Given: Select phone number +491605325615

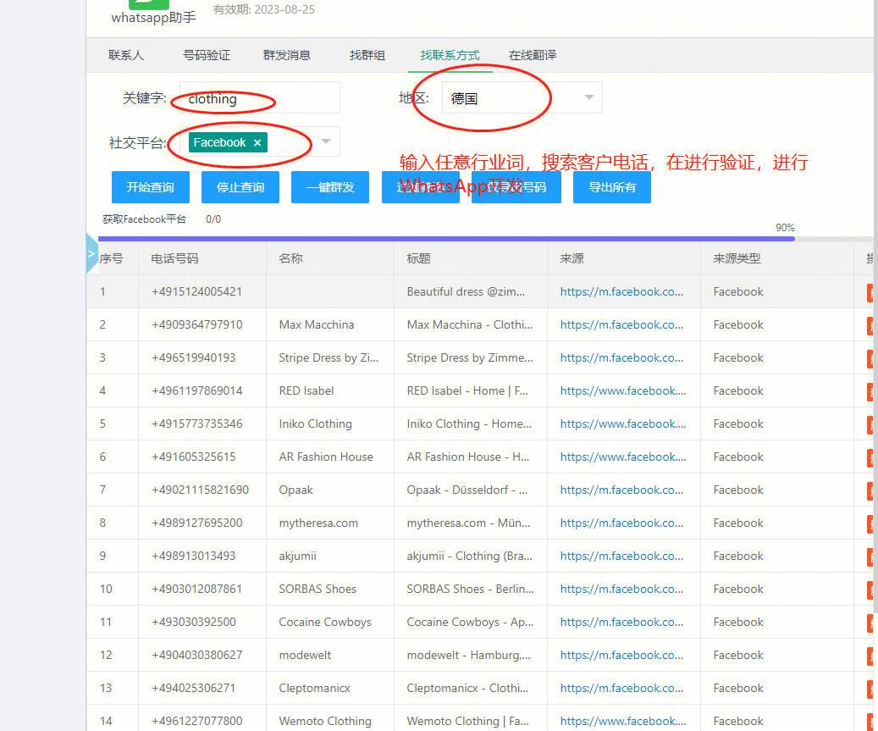Looking at the screenshot, I should coord(193,457).
